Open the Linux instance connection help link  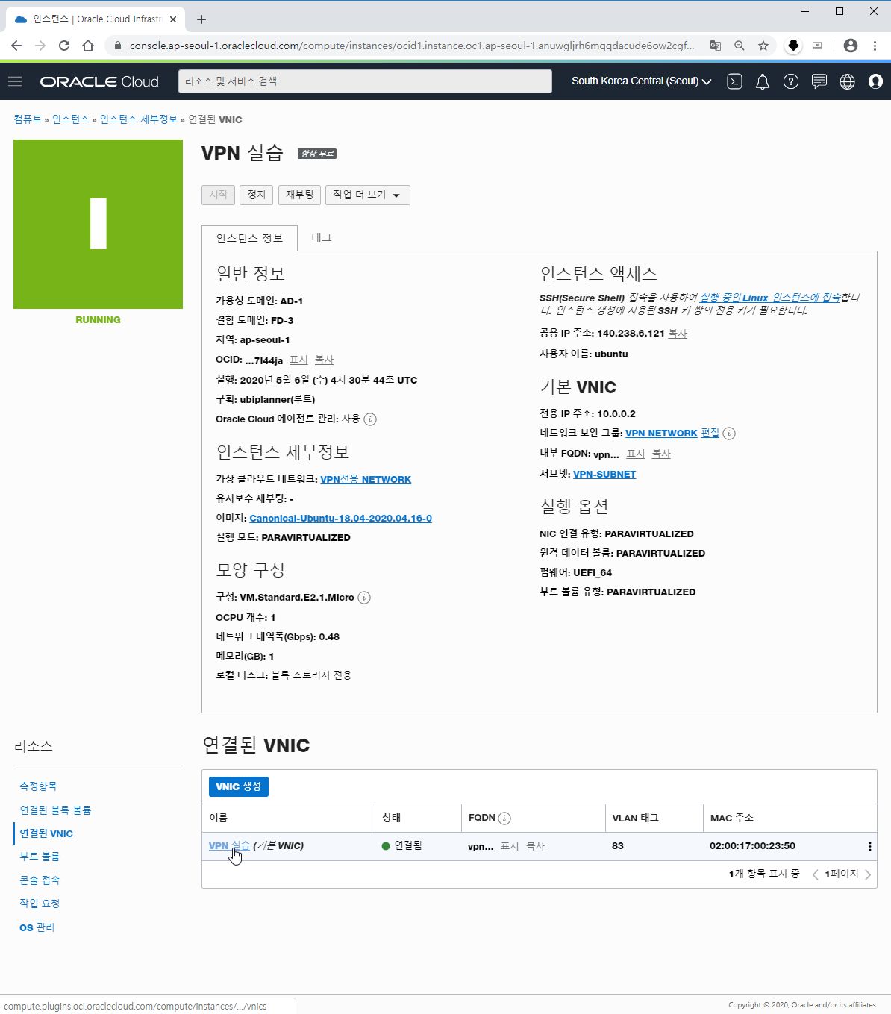pyautogui.click(x=770, y=298)
